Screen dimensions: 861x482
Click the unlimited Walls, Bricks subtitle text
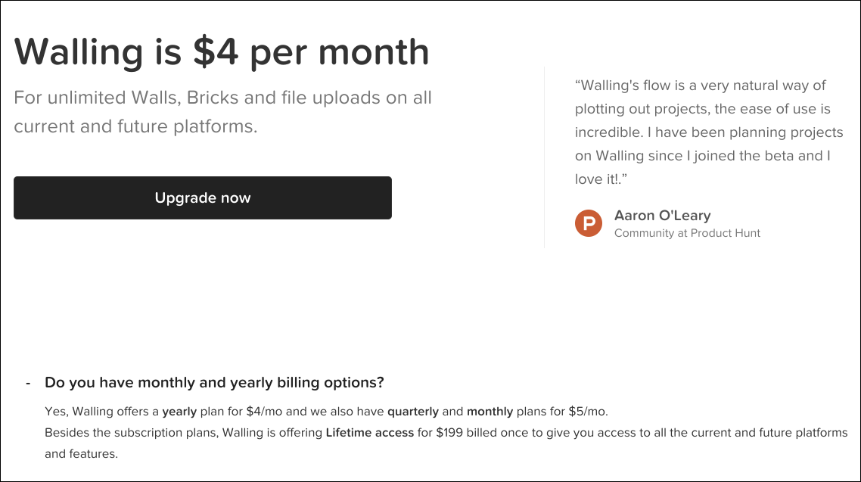(x=222, y=111)
